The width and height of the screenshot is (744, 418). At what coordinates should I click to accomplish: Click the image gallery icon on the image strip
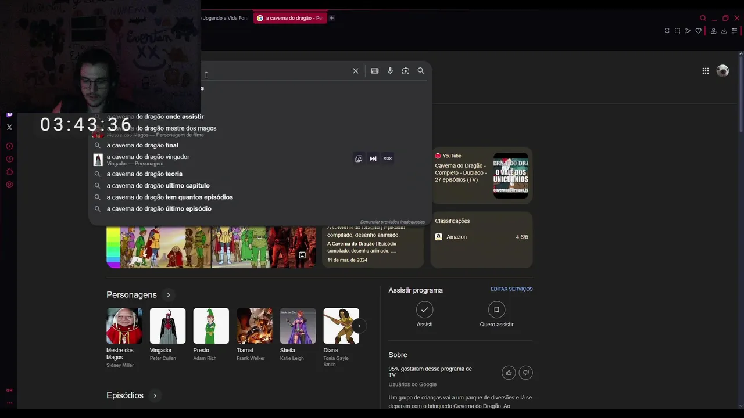[302, 255]
